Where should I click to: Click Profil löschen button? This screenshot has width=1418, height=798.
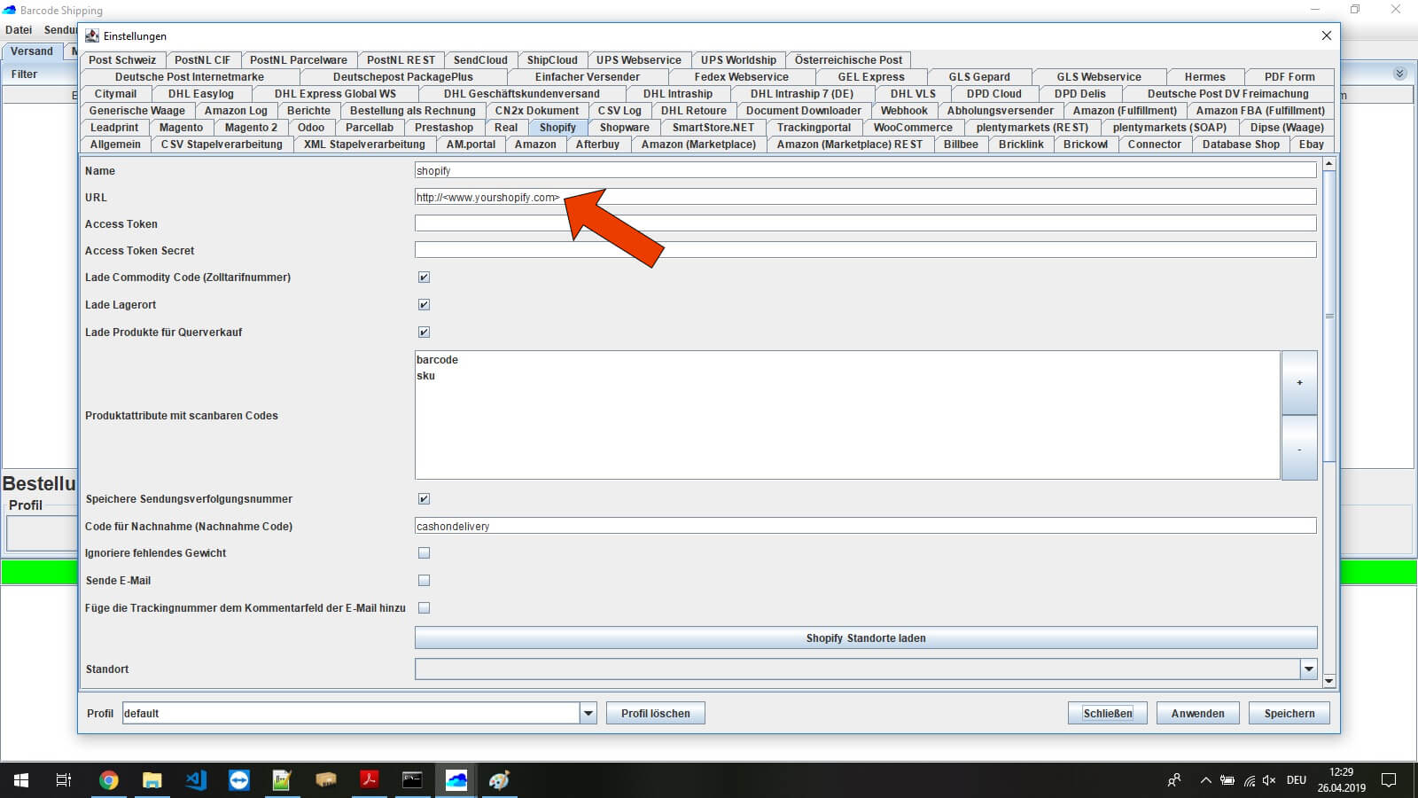pyautogui.click(x=655, y=713)
